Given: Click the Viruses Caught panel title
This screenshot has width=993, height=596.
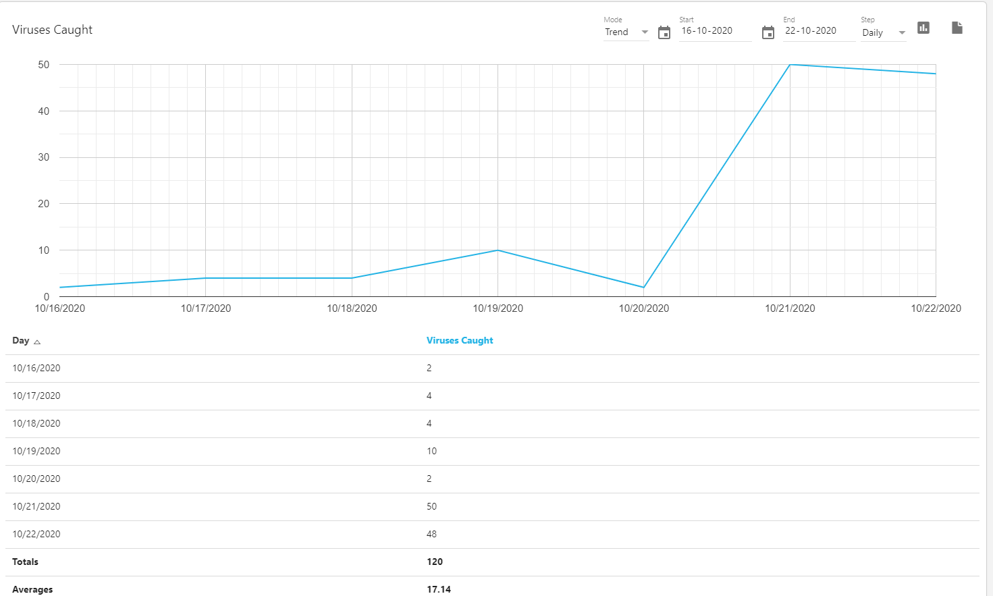Looking at the screenshot, I should 53,30.
